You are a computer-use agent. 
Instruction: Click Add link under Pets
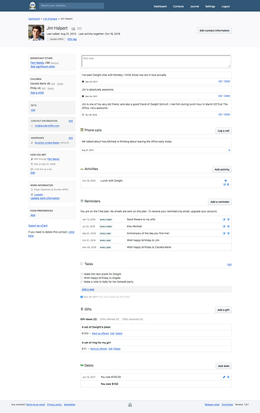tap(33, 110)
